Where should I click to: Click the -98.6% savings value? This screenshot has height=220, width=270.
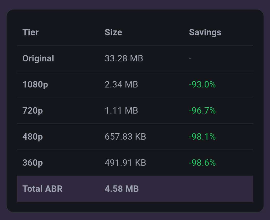tap(202, 163)
